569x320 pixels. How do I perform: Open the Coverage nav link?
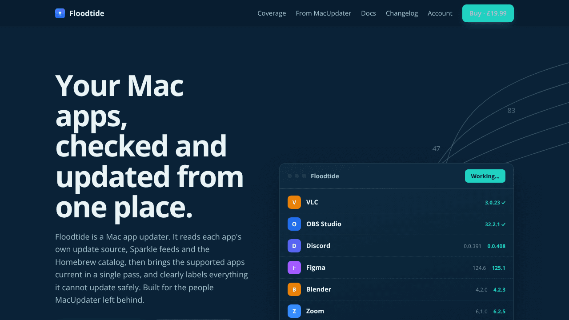coord(272,13)
